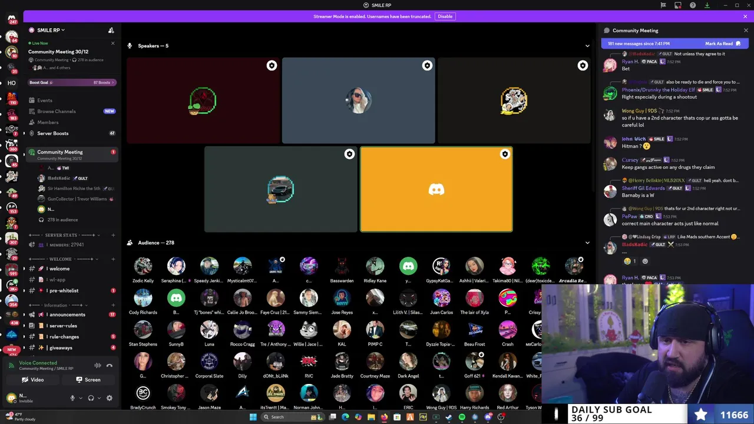754x424 pixels.
Task: Collapse the WELCOME channel category
Action: click(x=61, y=259)
